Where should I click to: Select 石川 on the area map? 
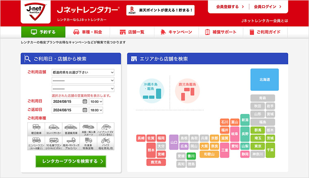point(225,122)
